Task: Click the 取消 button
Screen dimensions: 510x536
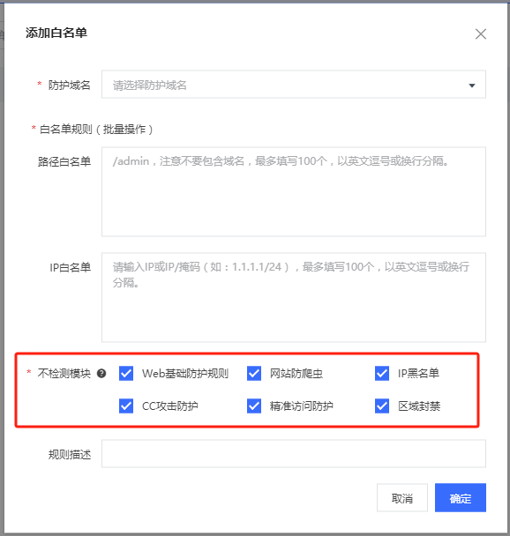Action: [x=402, y=498]
